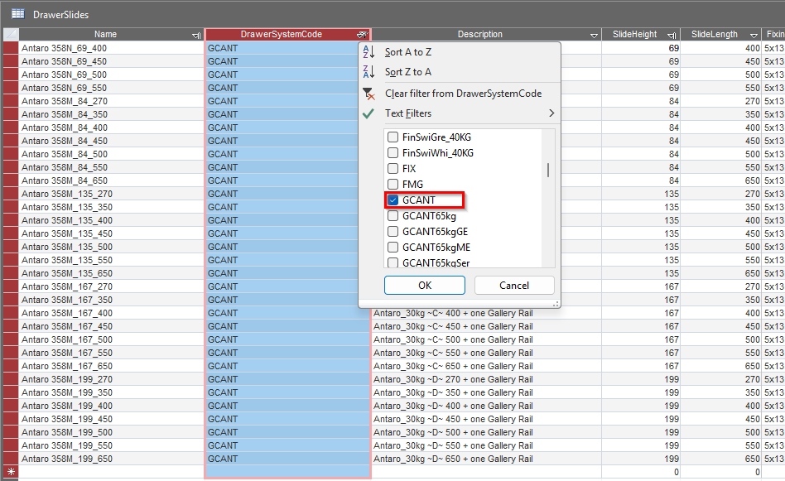
Task: Check the GCANT65kgGE option
Action: pyautogui.click(x=393, y=232)
